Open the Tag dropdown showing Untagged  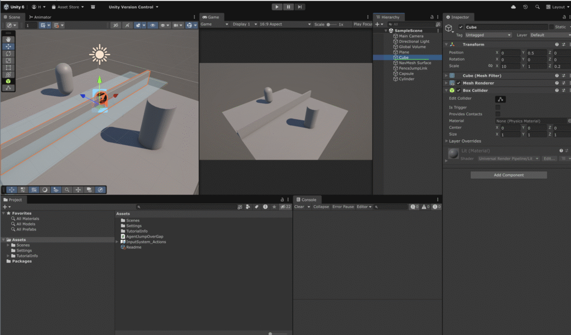tap(488, 35)
